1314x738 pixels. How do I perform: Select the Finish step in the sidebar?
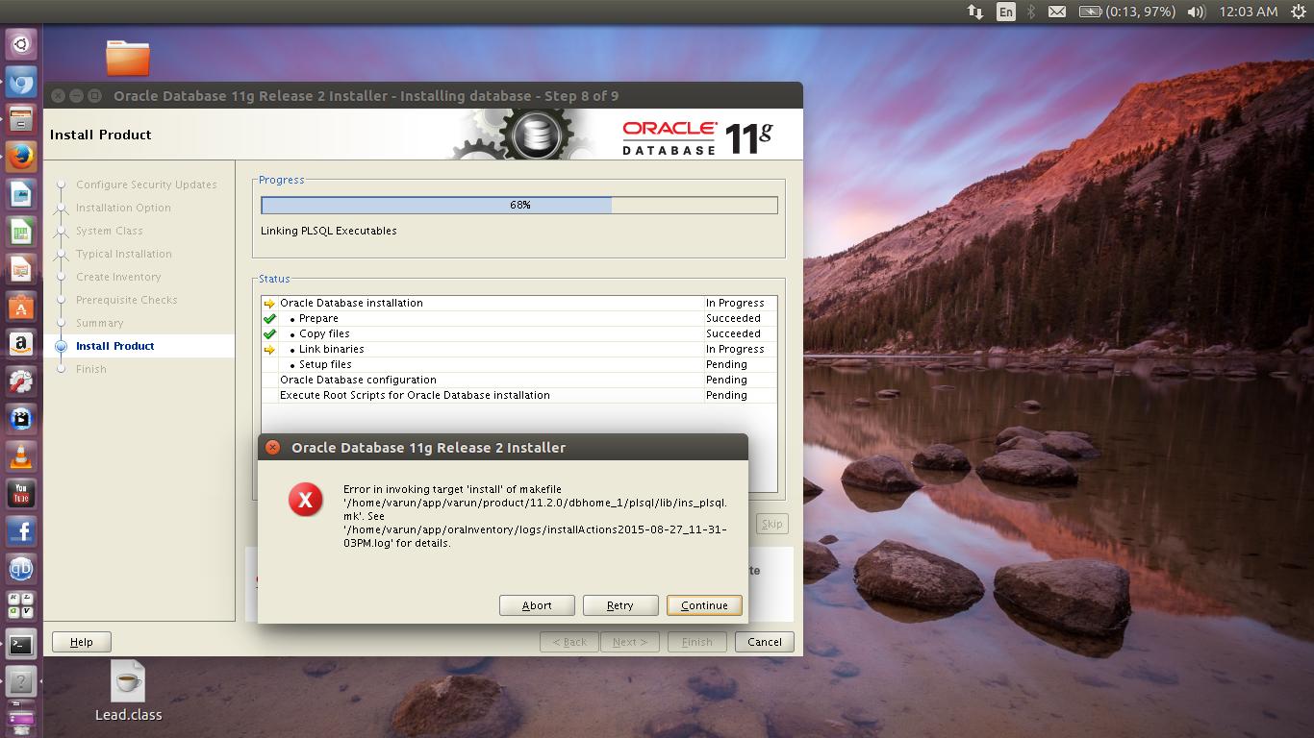tap(91, 369)
